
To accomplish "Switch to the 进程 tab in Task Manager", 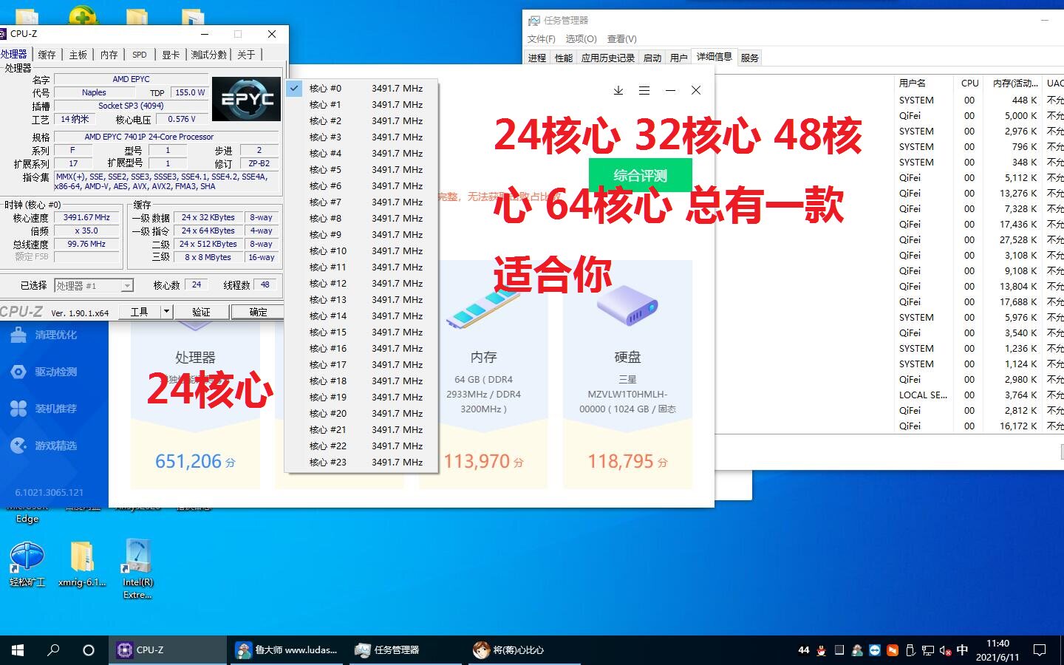I will (x=537, y=58).
